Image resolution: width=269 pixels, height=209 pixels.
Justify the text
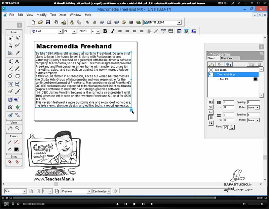[142, 31]
